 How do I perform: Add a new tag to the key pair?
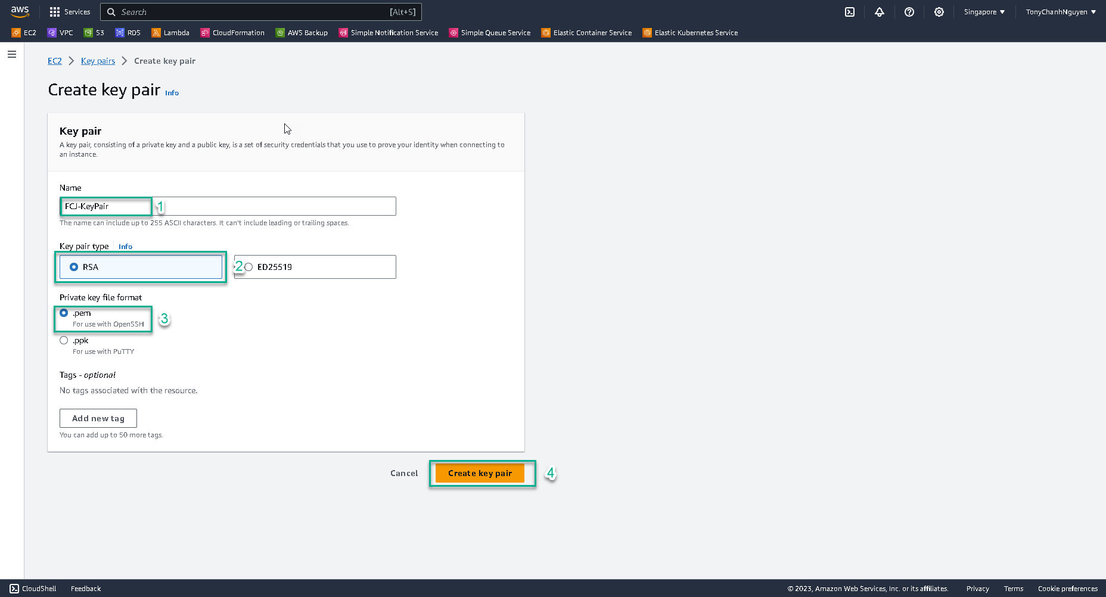pos(98,418)
